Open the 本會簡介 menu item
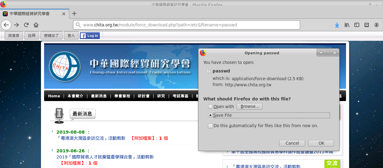The height and width of the screenshot is (168, 383). (x=75, y=96)
